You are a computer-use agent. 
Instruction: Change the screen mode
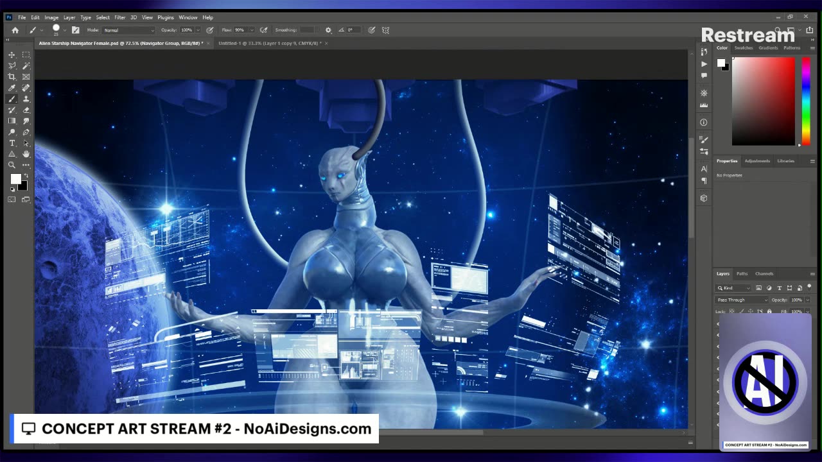tap(26, 200)
